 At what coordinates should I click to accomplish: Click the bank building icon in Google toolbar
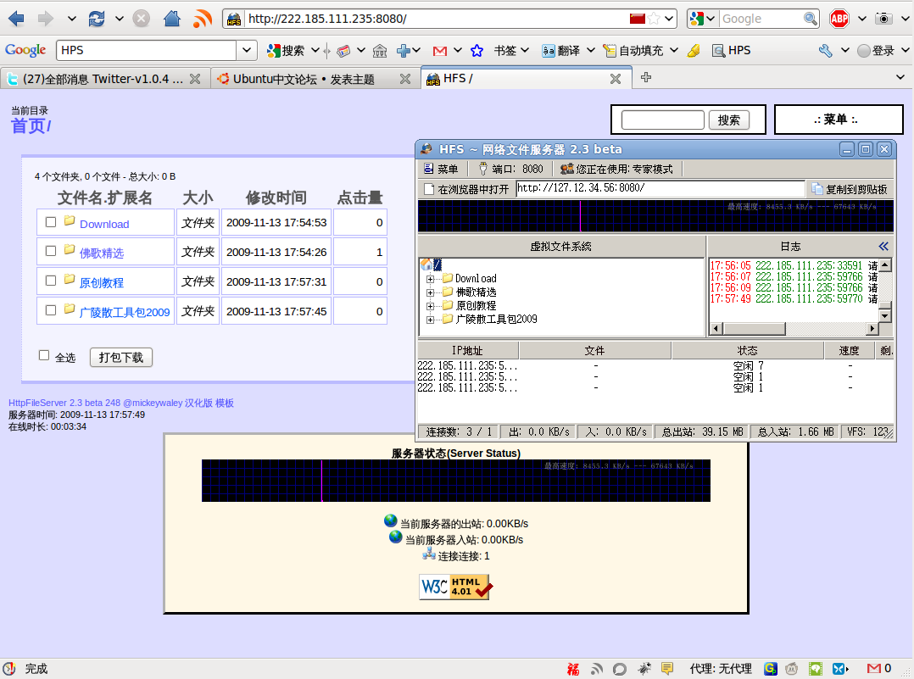pos(380,51)
